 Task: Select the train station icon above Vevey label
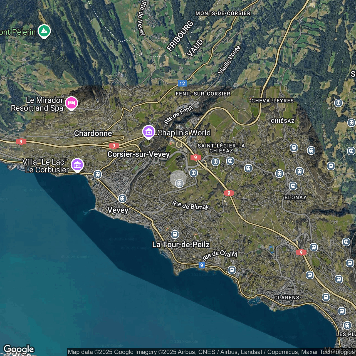pyautogui.click(x=122, y=199)
